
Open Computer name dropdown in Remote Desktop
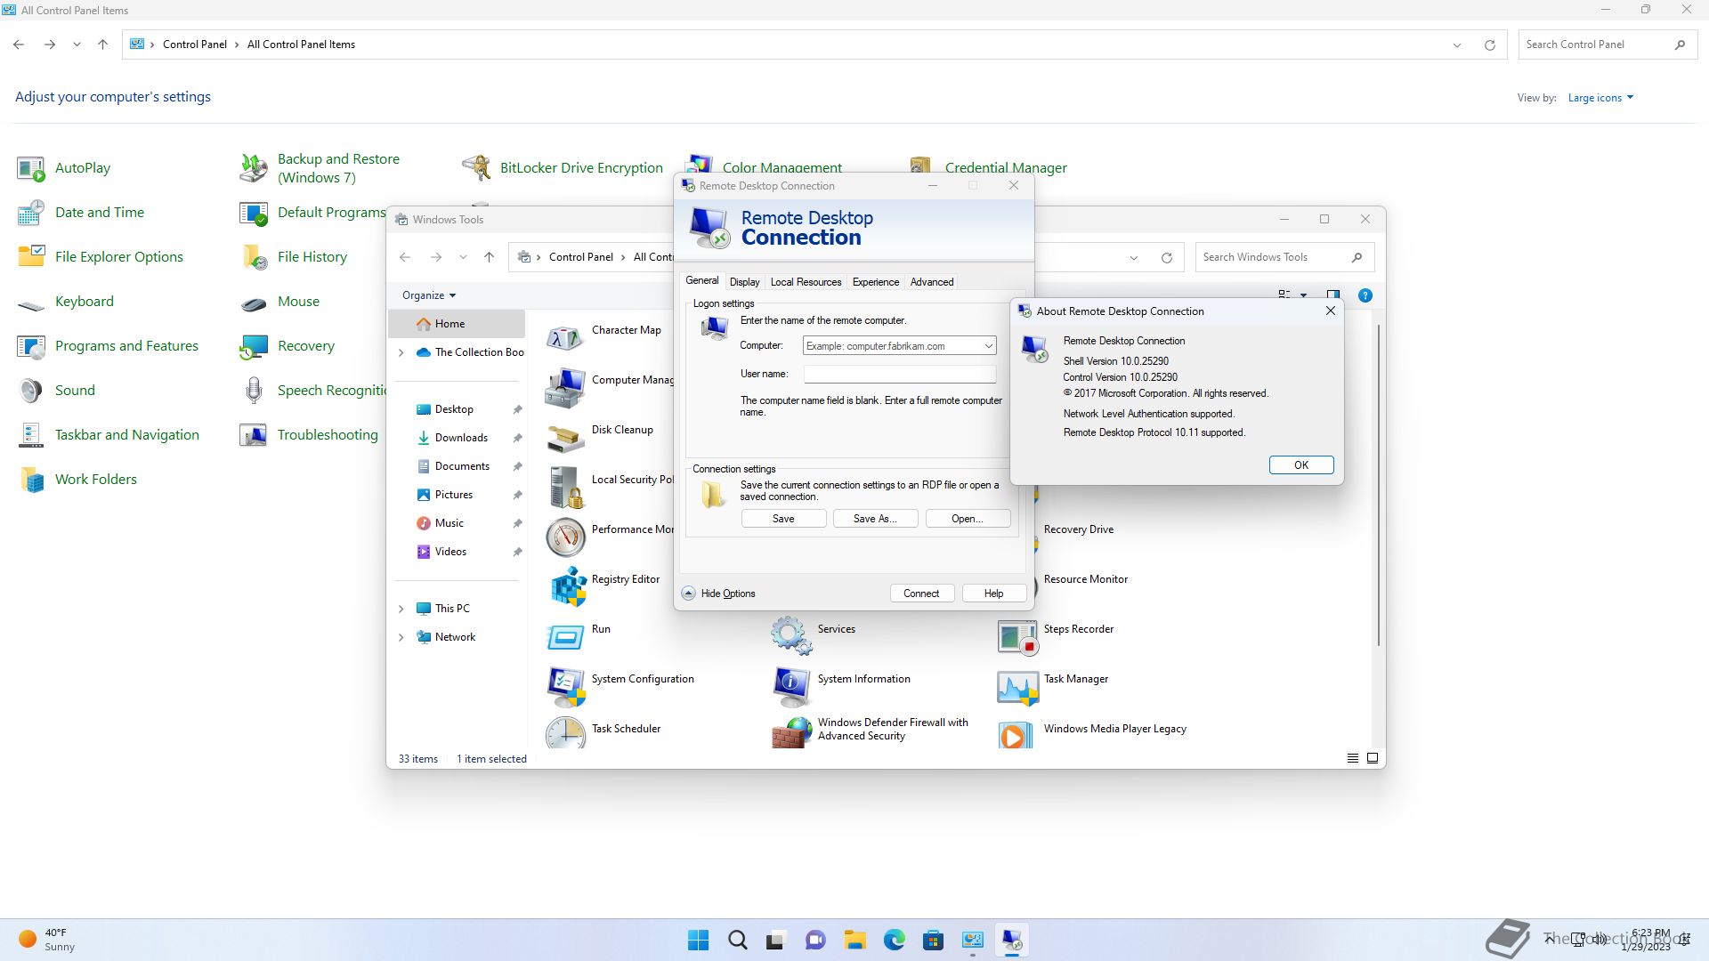click(x=988, y=346)
